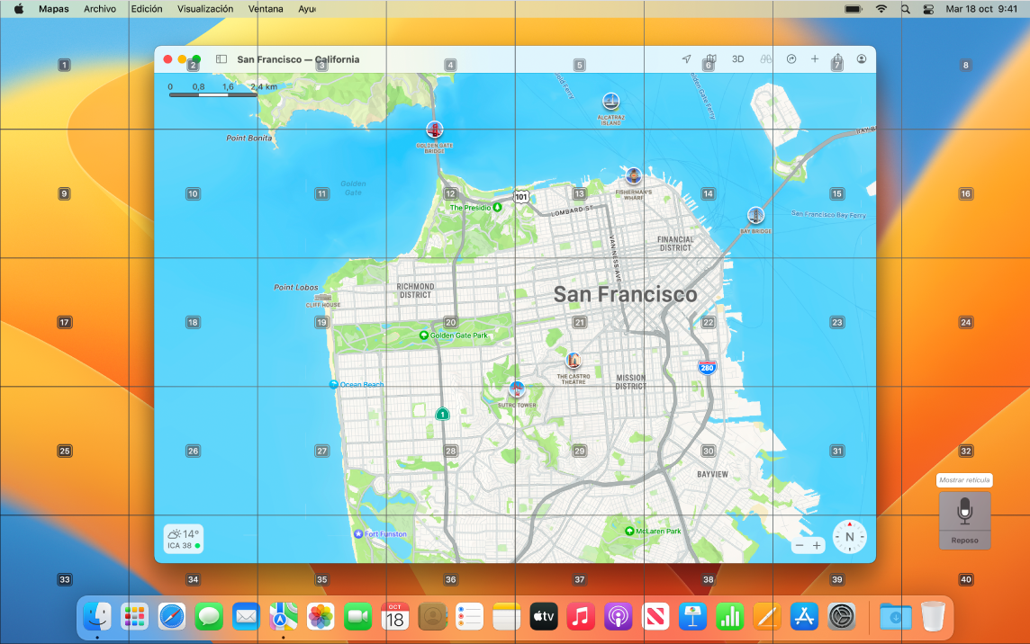This screenshot has width=1030, height=644.
Task: Launch Music from the Dock
Action: point(580,617)
